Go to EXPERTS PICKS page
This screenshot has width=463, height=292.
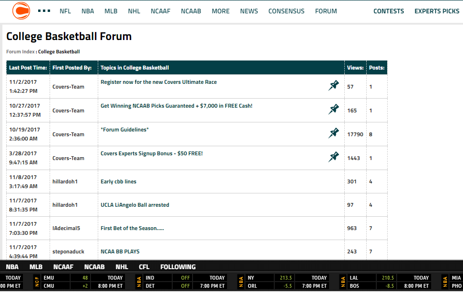[x=436, y=11]
